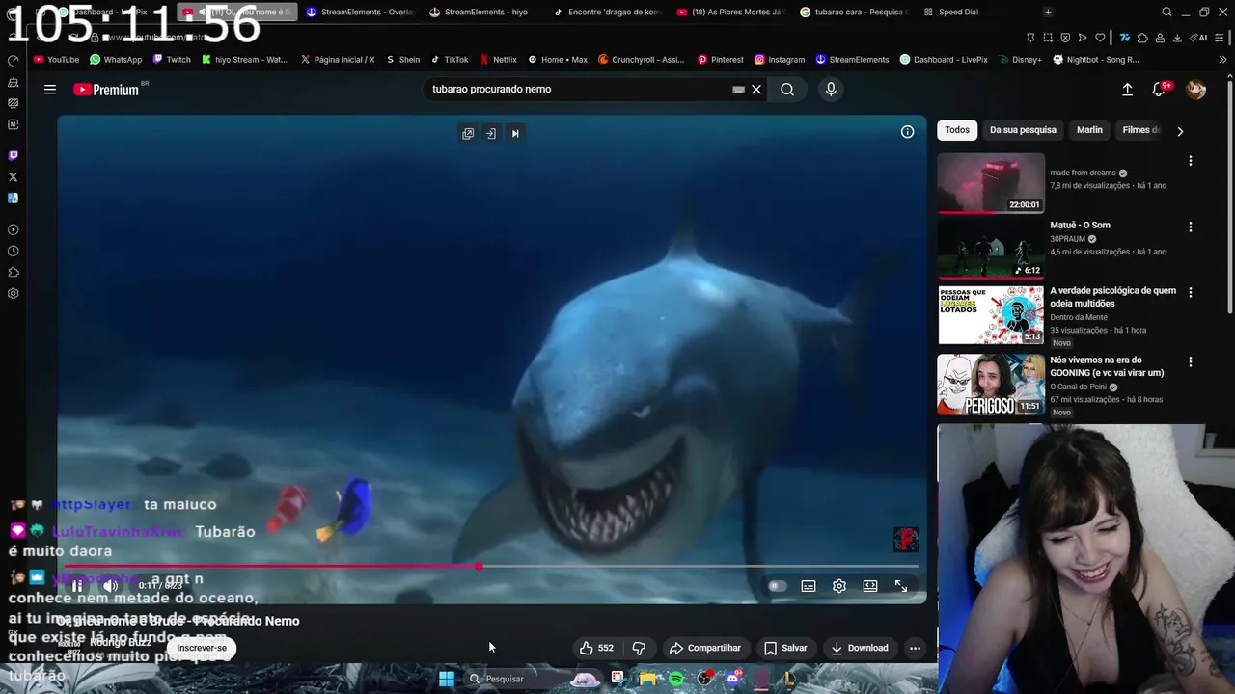Open more actions ellipsis below video
This screenshot has width=1235, height=694.
[915, 648]
